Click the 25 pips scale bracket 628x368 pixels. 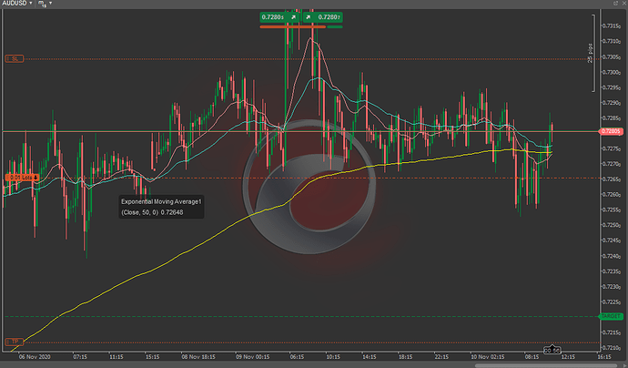point(592,59)
